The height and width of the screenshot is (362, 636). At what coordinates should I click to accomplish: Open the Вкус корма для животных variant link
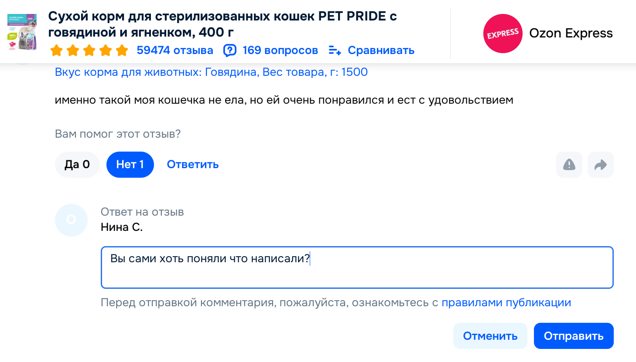pos(211,72)
